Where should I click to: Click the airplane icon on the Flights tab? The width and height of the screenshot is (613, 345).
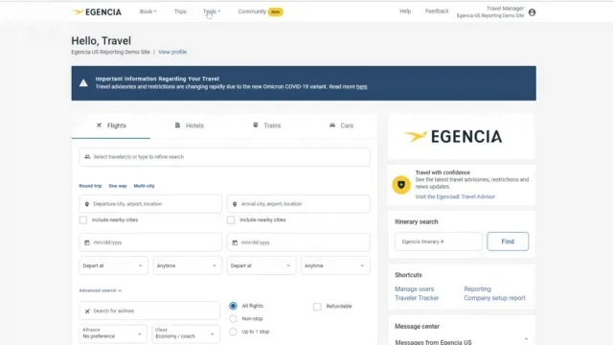click(x=99, y=126)
